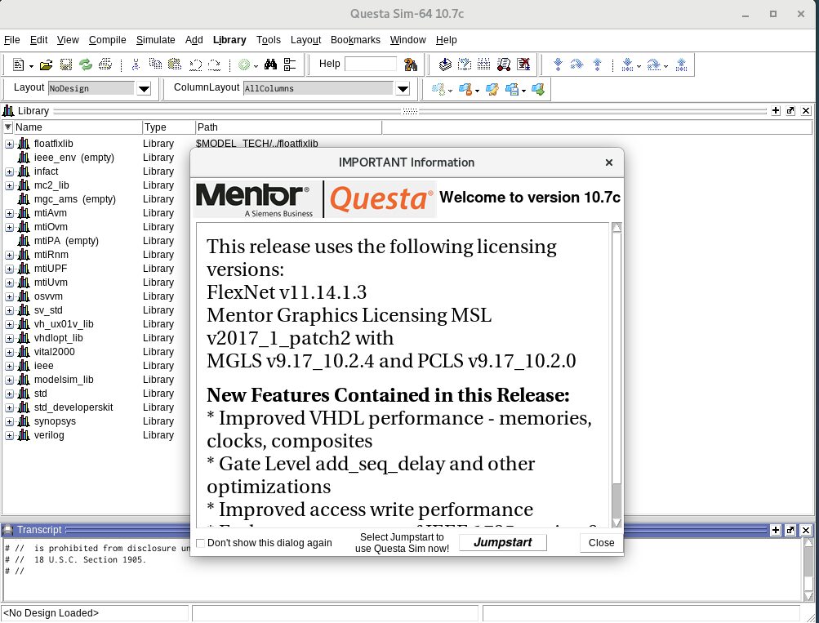The image size is (819, 623).
Task: Click the first blue arrow step icon
Action: coord(558,65)
